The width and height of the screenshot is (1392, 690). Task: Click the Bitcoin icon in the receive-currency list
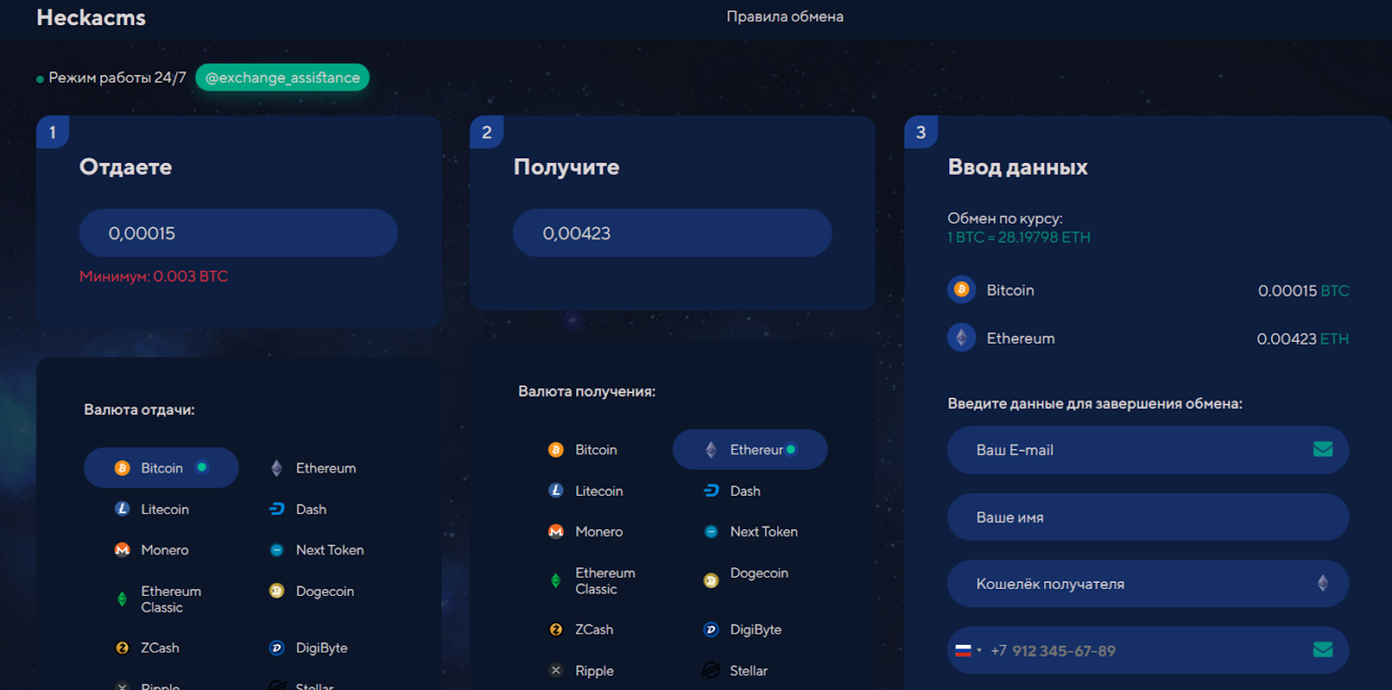pyautogui.click(x=556, y=450)
